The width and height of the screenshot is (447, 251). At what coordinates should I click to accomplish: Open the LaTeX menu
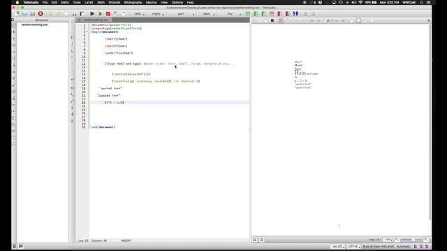tap(89, 2)
